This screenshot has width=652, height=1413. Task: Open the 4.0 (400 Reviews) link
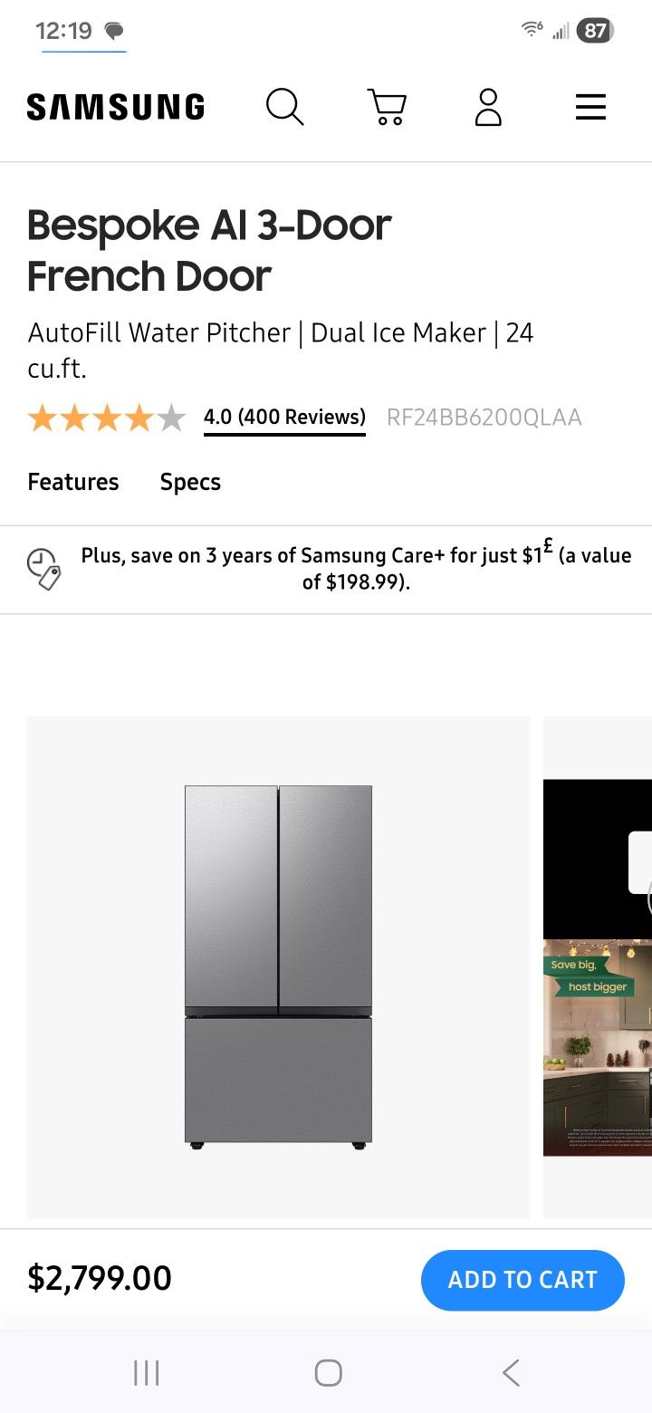tap(283, 418)
